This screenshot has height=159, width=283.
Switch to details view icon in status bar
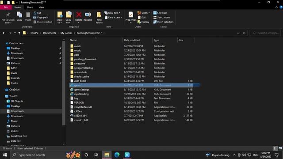[x=275, y=148]
